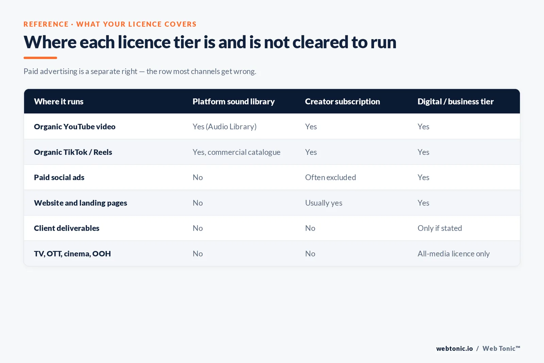Click the 'Usually yes' cell
This screenshot has height=363, width=544.
(323, 203)
